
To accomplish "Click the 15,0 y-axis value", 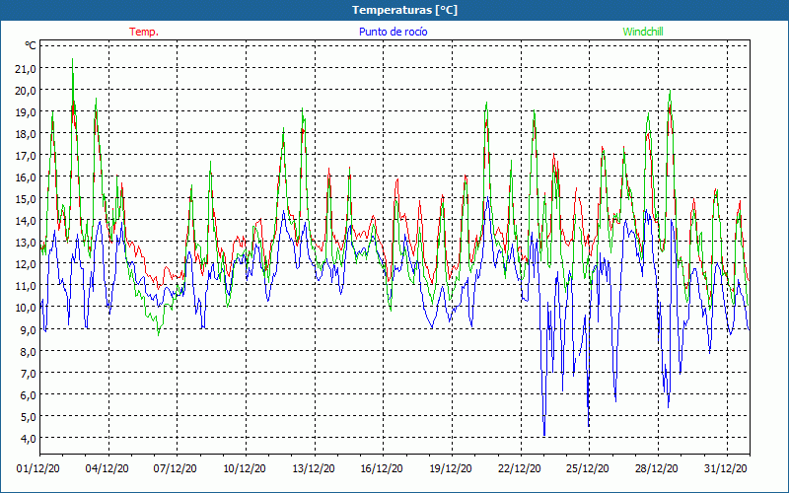I will click(26, 199).
